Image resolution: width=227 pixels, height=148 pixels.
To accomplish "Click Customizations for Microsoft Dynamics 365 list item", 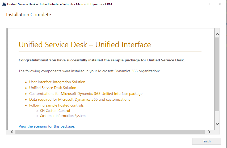I will coord(86,94).
